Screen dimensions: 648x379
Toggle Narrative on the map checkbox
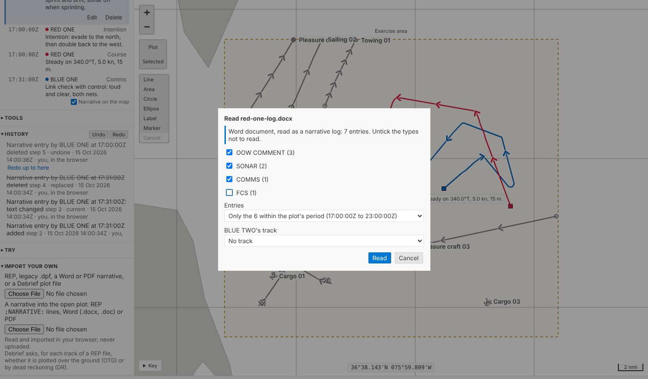74,102
